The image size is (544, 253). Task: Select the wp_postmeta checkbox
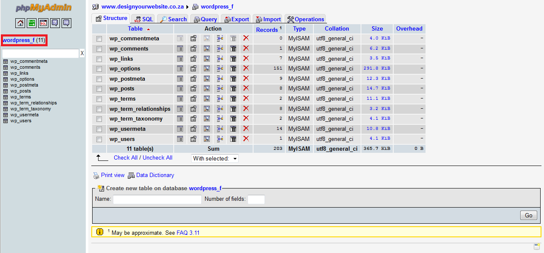[99, 79]
